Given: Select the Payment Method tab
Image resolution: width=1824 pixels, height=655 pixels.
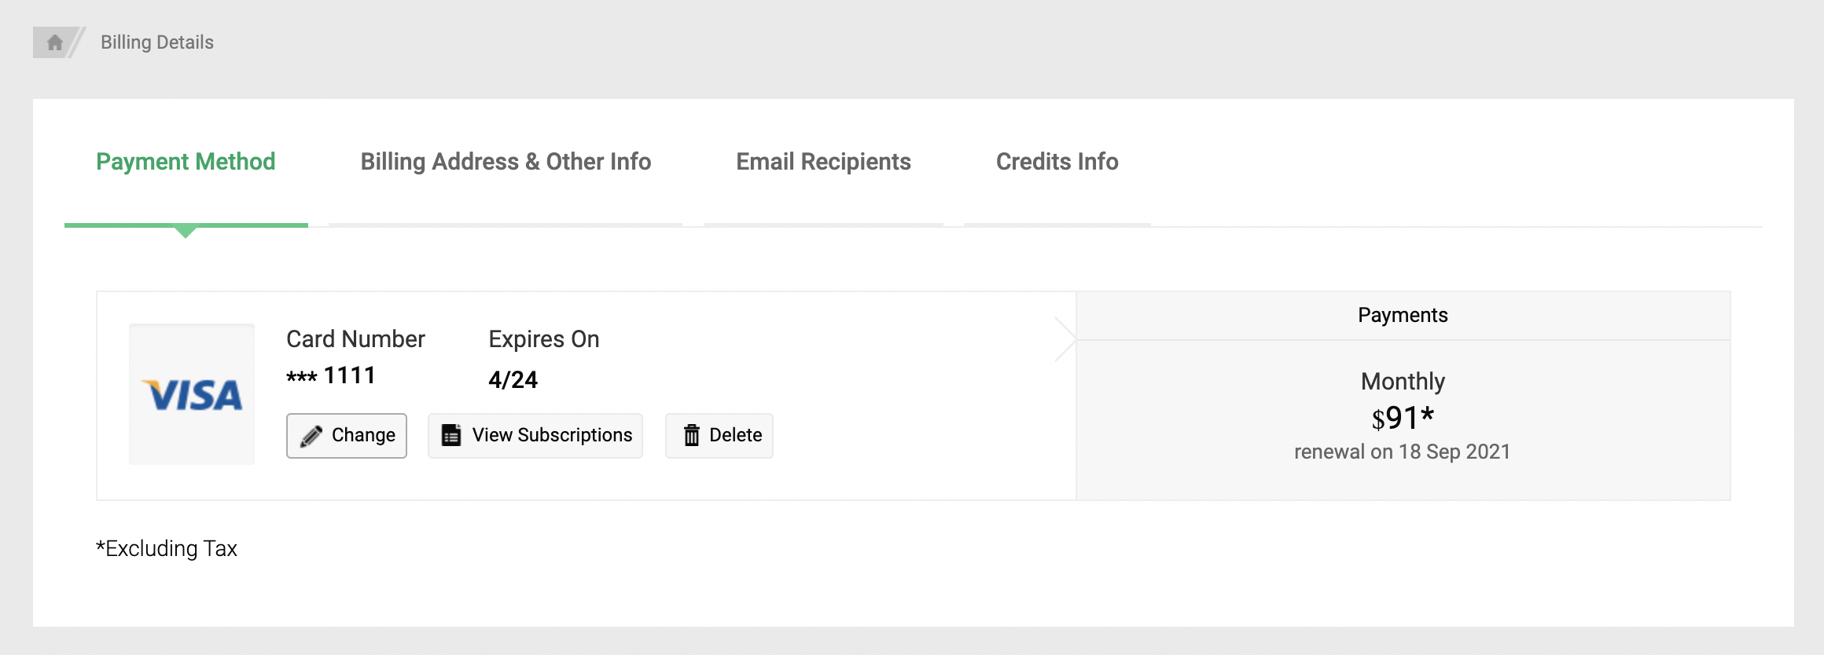Looking at the screenshot, I should (186, 162).
